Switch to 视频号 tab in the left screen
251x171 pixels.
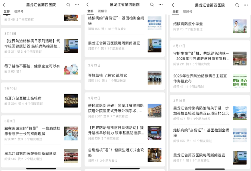pos(19,12)
